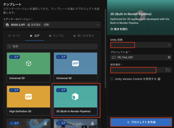Click folder icon in 保存場所 field
Image resolution: width=174 pixels, height=128 pixels.
click(167, 70)
